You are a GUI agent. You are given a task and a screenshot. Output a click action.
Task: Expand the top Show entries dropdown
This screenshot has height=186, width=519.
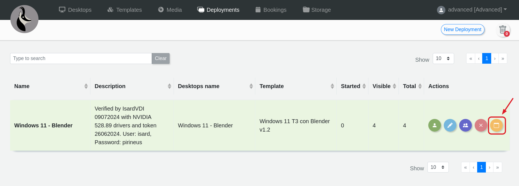443,58
